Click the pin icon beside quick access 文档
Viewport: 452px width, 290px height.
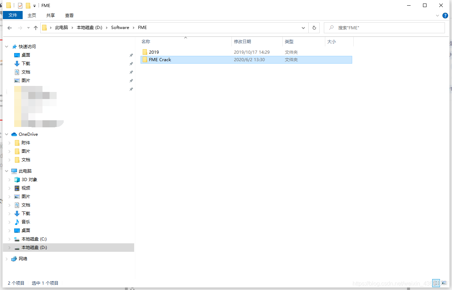(x=131, y=72)
